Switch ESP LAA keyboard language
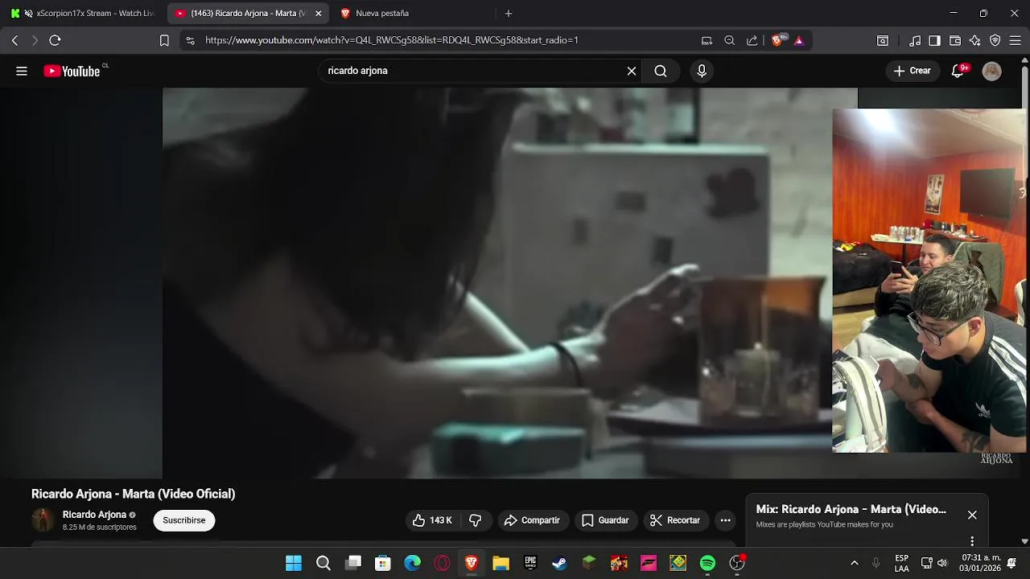Screen dimensions: 1030x579 (902, 563)
